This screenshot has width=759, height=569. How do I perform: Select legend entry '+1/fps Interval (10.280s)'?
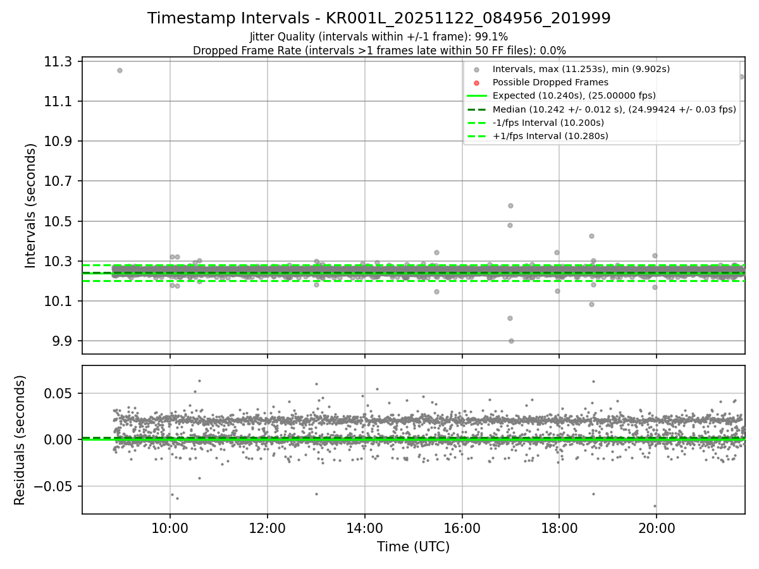tap(550, 136)
